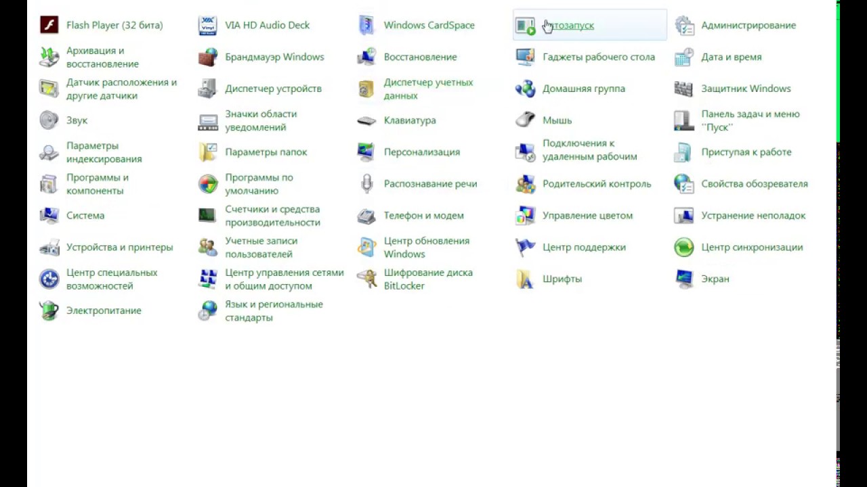Click Учетные записи пользователей link
The width and height of the screenshot is (867, 487).
point(261,248)
